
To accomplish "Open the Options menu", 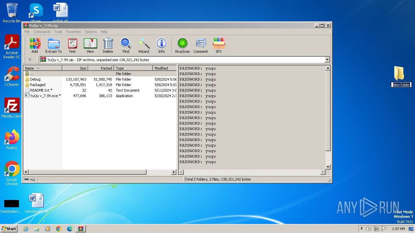I will click(x=91, y=32).
